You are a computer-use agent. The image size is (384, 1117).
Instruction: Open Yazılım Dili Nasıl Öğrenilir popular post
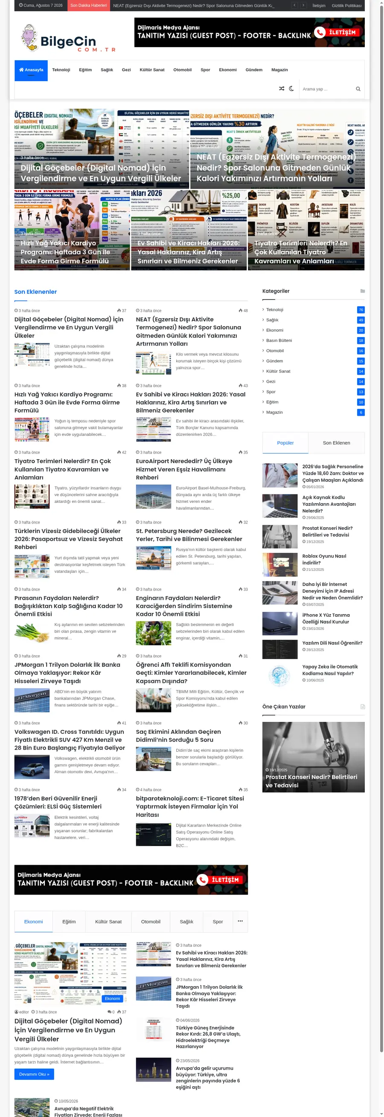tap(332, 643)
